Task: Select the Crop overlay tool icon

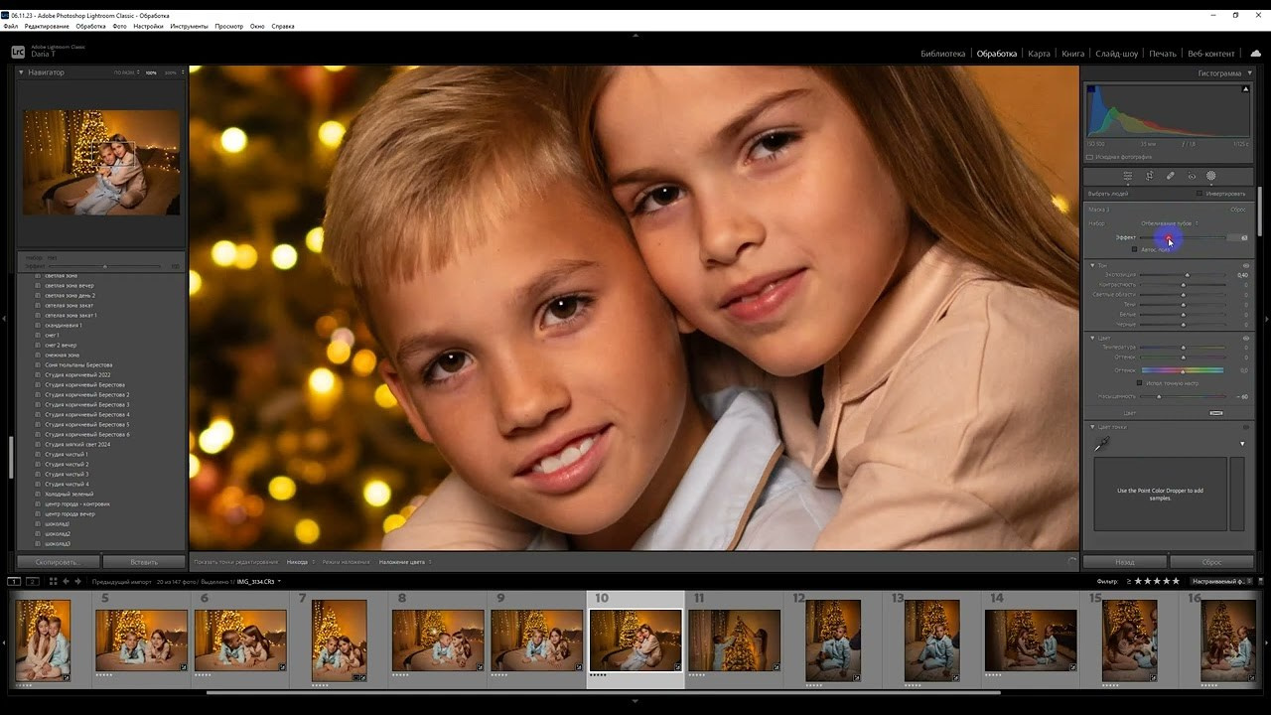Action: (x=1149, y=176)
